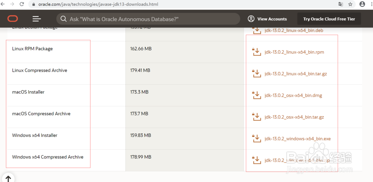This screenshot has height=182, width=373.
Task: Download jdk-13.0.2_linux-x64_bin.tar.gz link
Action: pyautogui.click(x=296, y=74)
